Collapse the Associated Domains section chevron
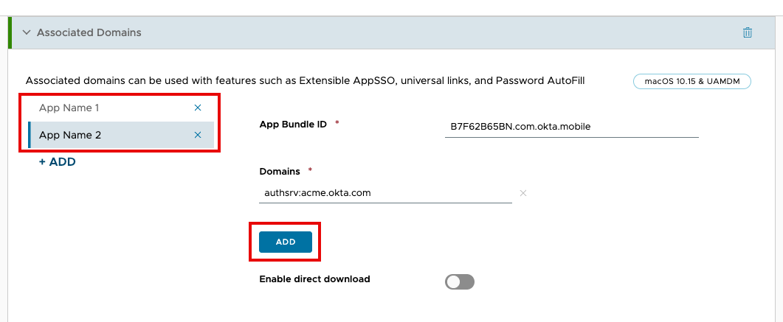783x322 pixels. 27,32
